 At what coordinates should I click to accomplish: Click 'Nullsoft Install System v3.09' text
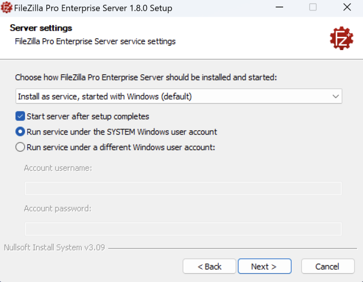[54, 248]
